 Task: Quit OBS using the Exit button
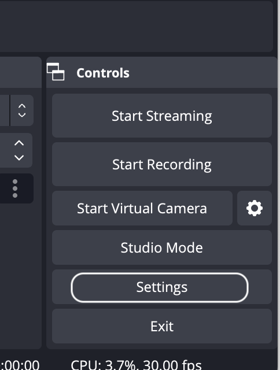162,326
